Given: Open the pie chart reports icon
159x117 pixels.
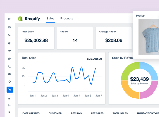Looking at the screenshot, I should click(9, 43).
